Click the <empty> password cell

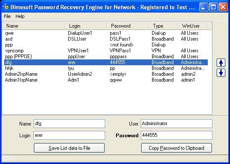pos(118,74)
